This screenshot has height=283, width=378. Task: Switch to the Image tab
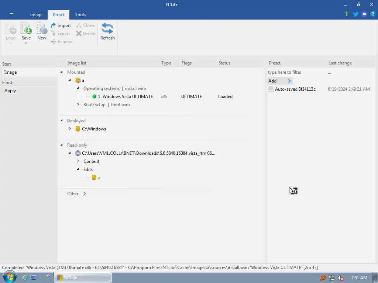point(36,15)
